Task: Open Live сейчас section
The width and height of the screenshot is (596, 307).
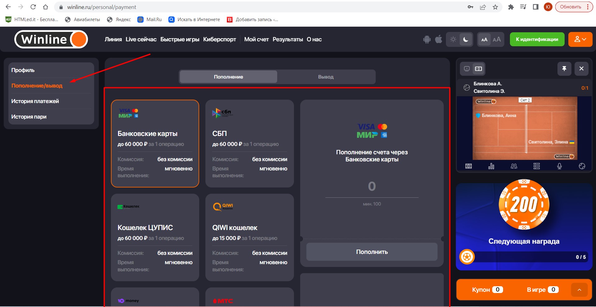Action: (141, 39)
